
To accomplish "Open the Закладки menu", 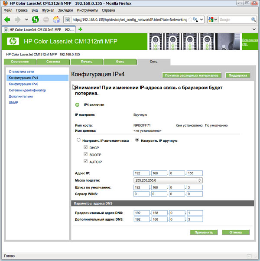I will (x=65, y=10).
